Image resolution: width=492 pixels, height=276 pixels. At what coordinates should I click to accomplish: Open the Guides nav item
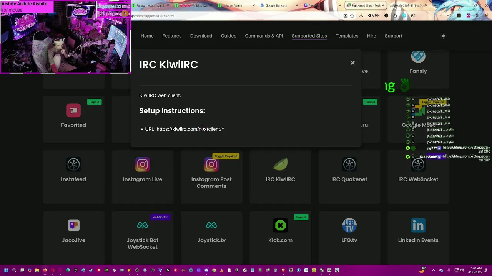click(229, 36)
